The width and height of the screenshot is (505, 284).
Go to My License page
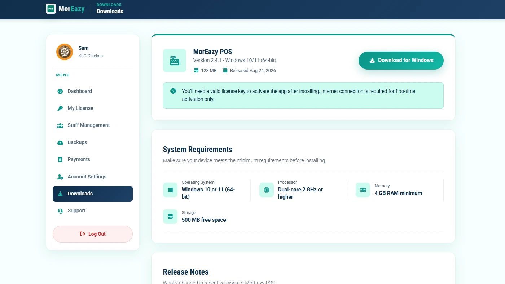click(93, 108)
